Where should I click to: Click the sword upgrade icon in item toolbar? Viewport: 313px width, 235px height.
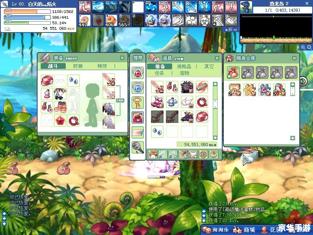pos(173,154)
